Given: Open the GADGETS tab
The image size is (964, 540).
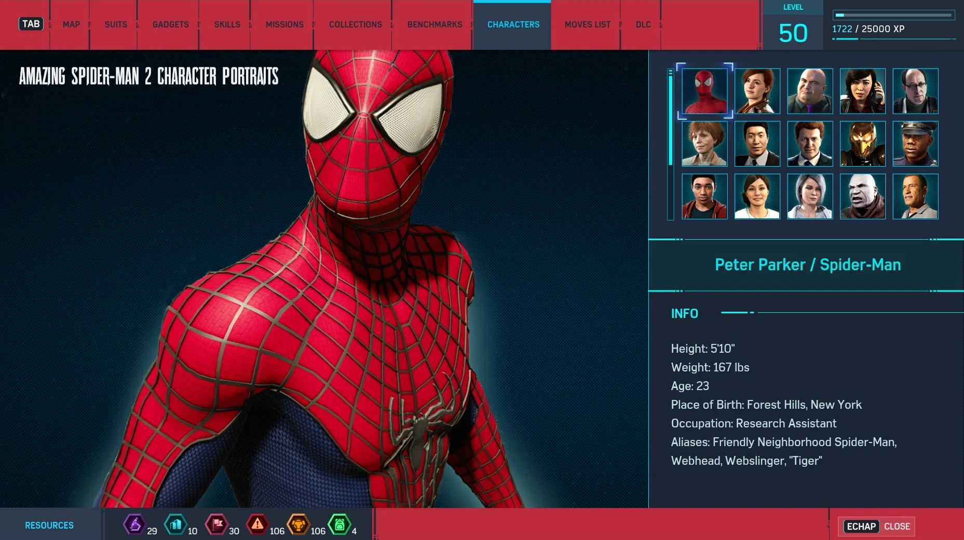Looking at the screenshot, I should click(170, 24).
